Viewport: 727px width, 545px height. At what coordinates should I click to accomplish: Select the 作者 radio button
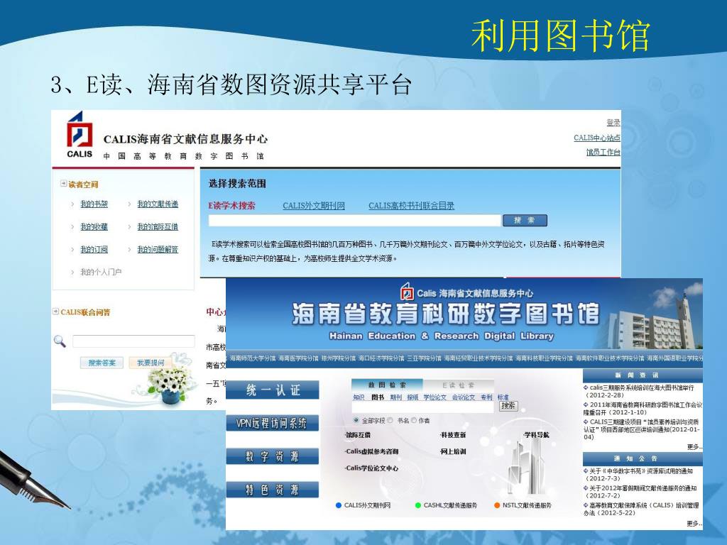click(x=414, y=420)
